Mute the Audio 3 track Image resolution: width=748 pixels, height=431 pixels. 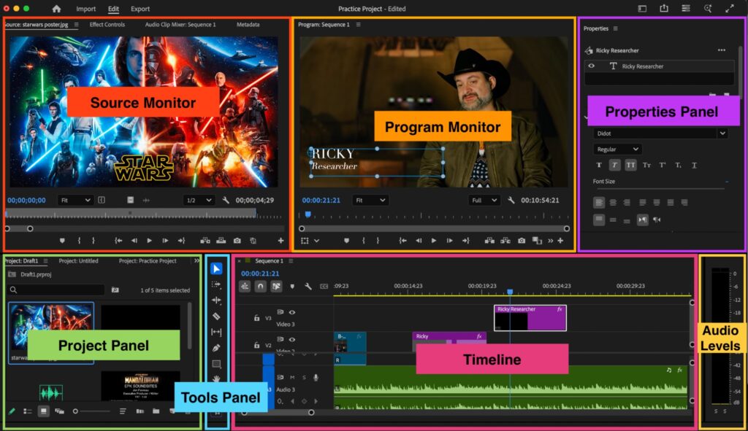point(292,377)
